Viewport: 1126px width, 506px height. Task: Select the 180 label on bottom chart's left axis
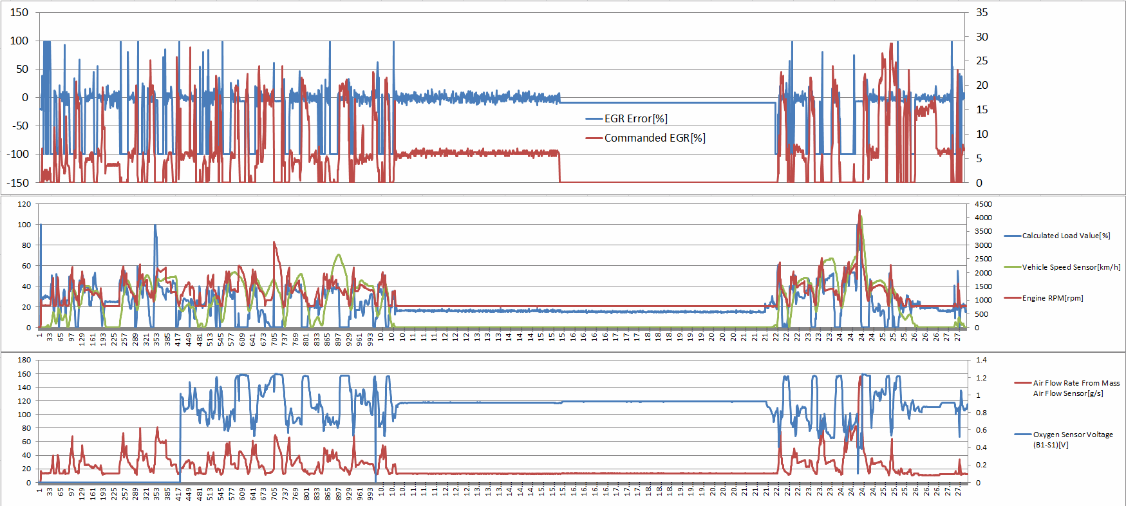[24, 360]
